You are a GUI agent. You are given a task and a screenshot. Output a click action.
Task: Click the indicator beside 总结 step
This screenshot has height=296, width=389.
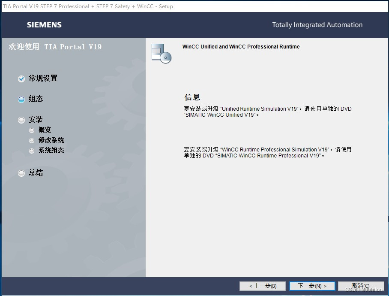21,173
